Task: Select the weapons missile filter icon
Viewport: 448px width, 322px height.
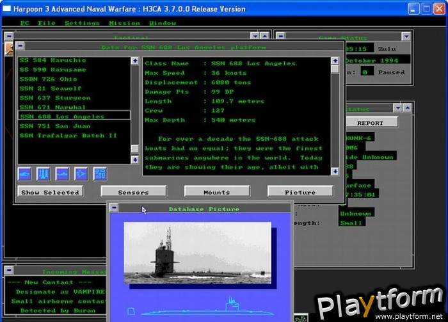Action: point(44,173)
